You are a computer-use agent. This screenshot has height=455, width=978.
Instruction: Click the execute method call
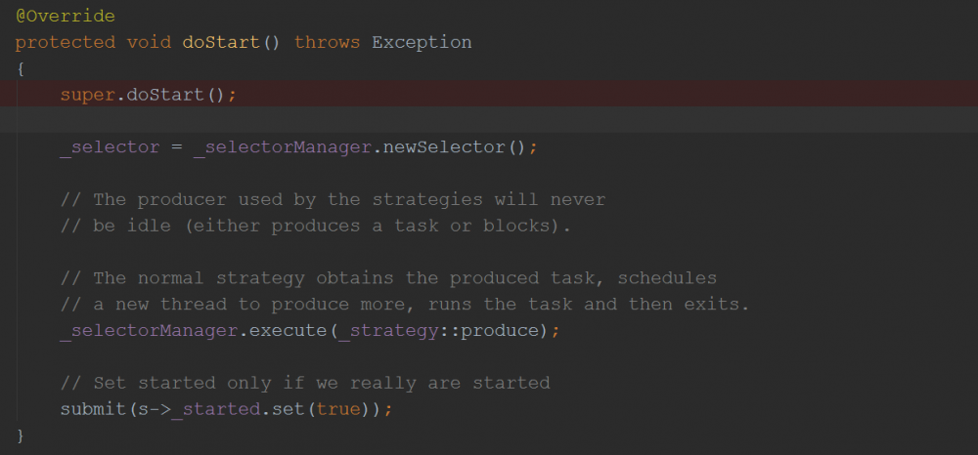tap(289, 330)
